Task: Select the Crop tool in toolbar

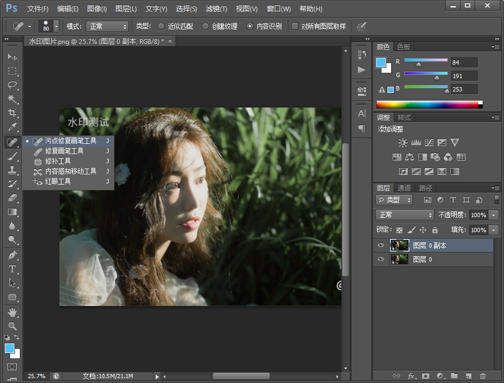Action: coord(12,113)
